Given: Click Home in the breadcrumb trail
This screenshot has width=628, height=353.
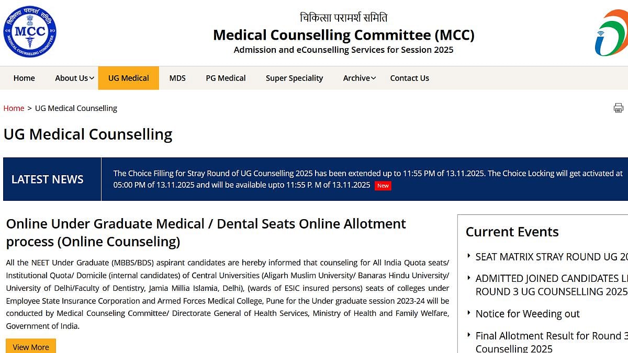Looking at the screenshot, I should click(14, 108).
